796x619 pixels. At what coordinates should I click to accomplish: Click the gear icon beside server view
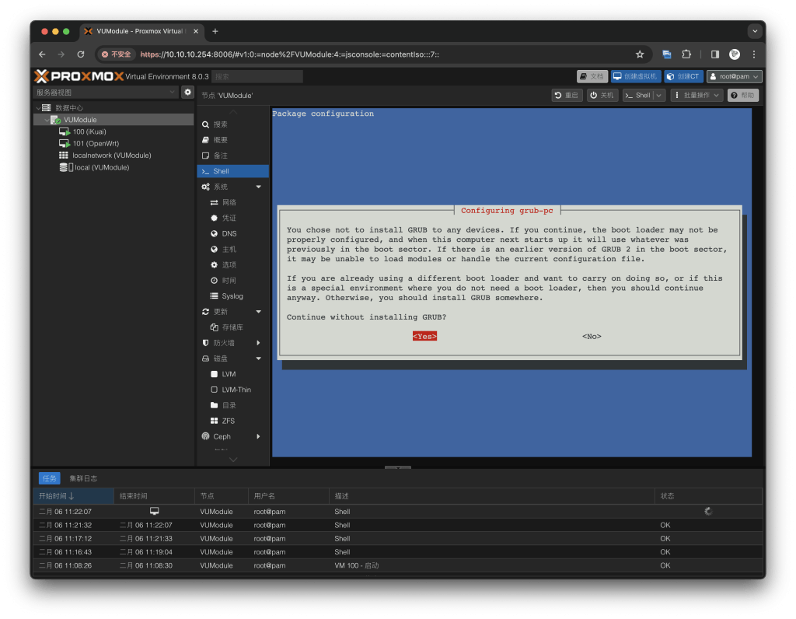click(x=187, y=92)
